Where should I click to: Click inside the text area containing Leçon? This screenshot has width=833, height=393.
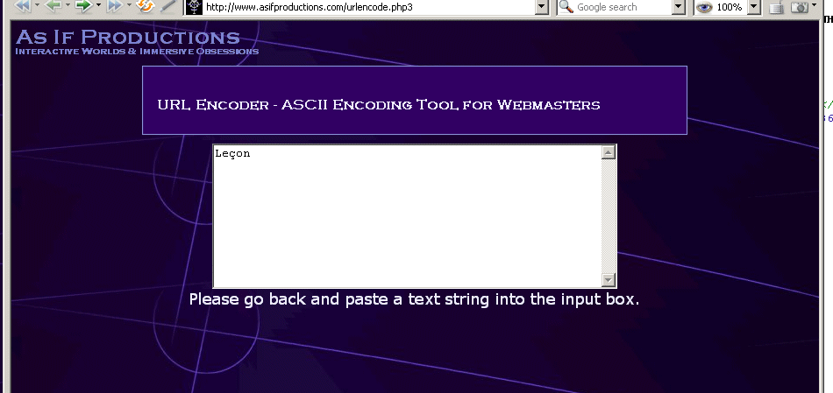coord(407,216)
